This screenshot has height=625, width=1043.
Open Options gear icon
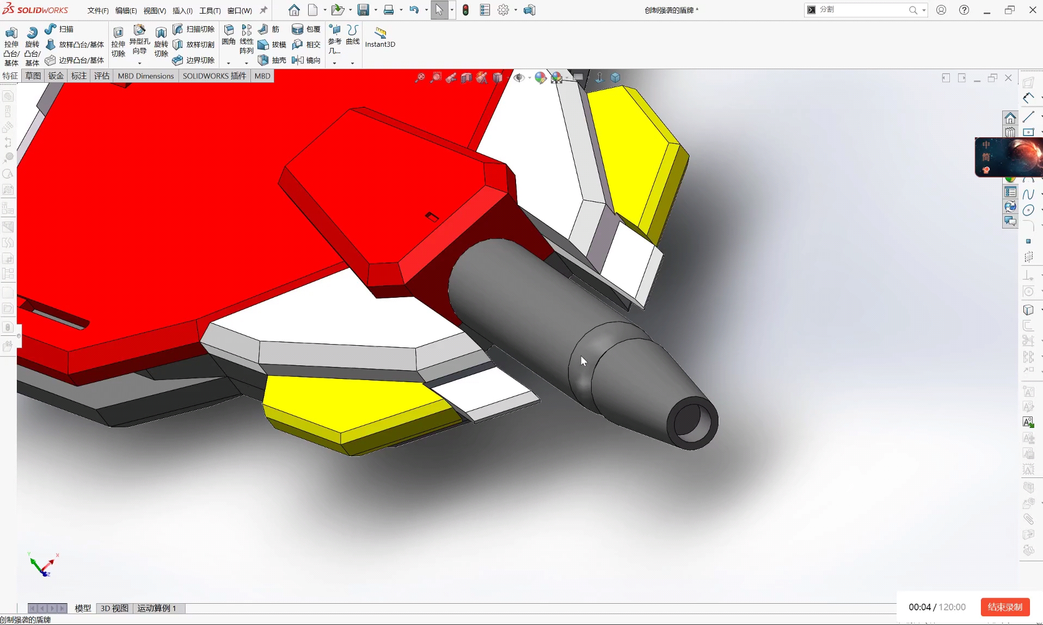(x=504, y=10)
